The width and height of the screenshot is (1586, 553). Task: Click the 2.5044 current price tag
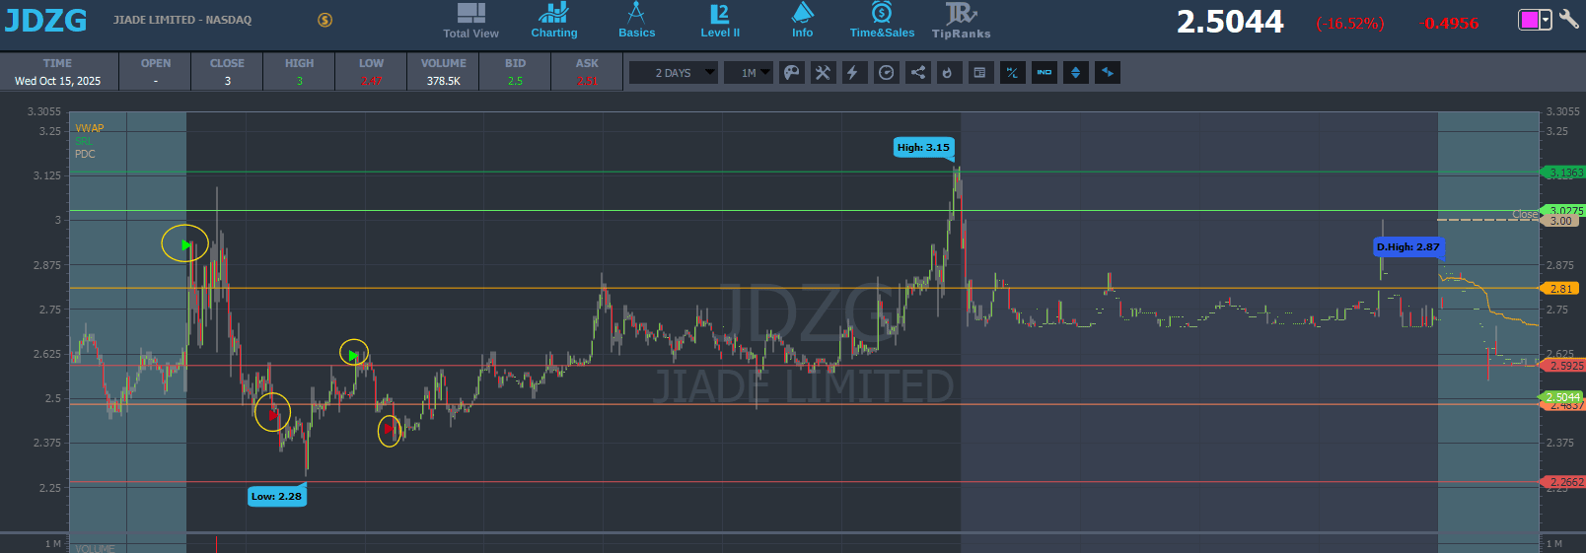[x=1562, y=397]
